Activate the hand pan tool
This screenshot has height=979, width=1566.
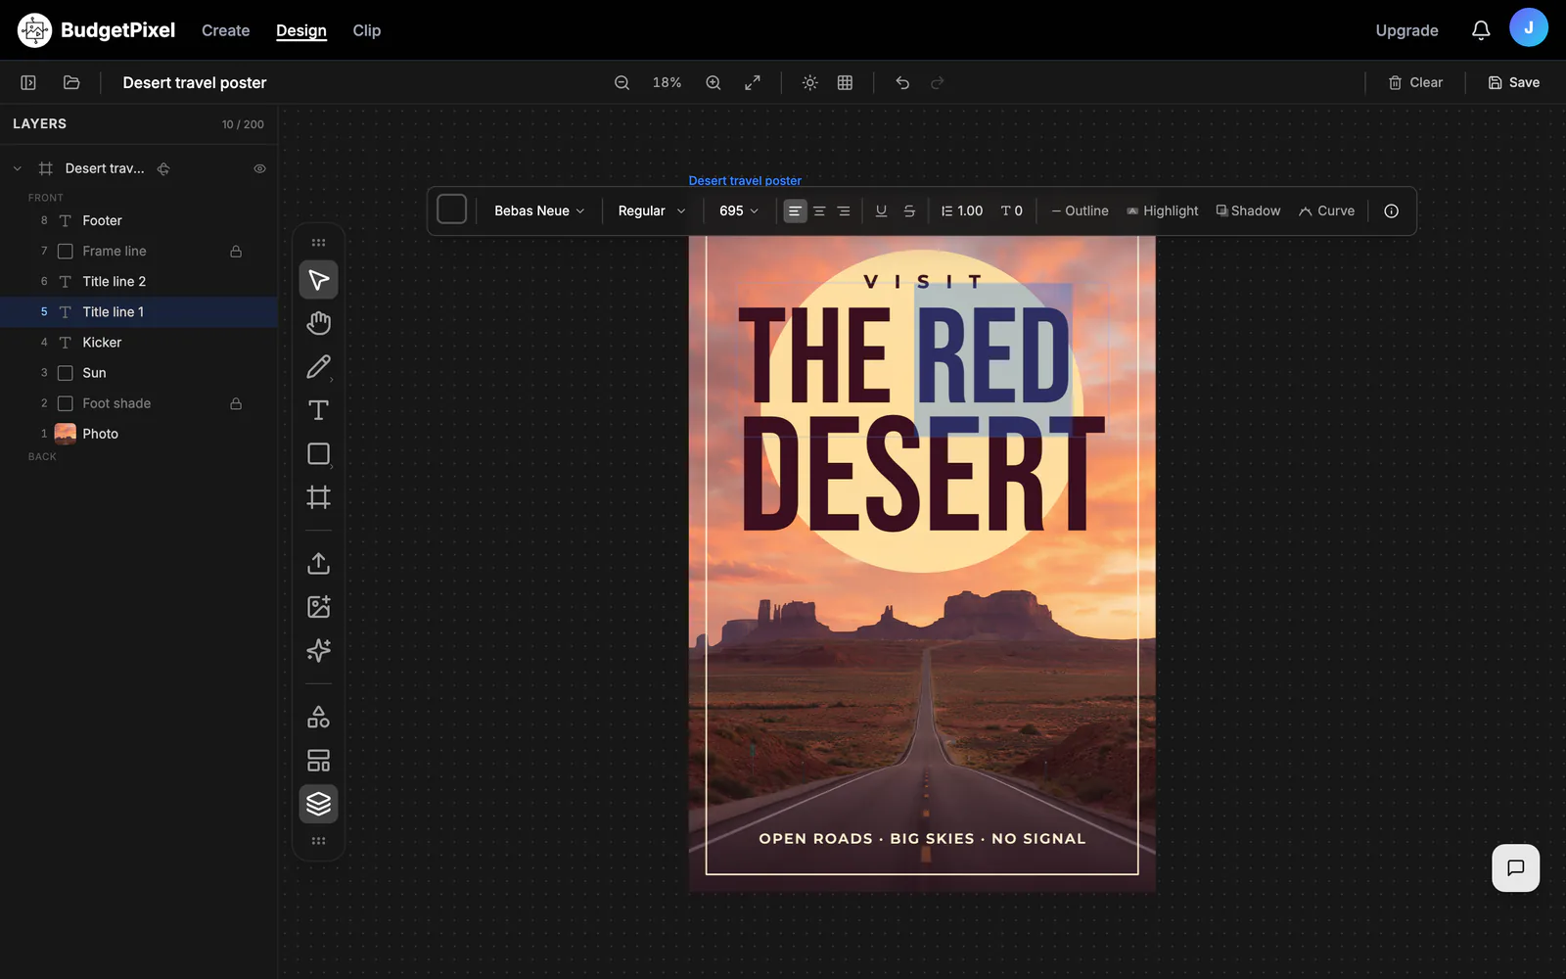click(x=318, y=323)
